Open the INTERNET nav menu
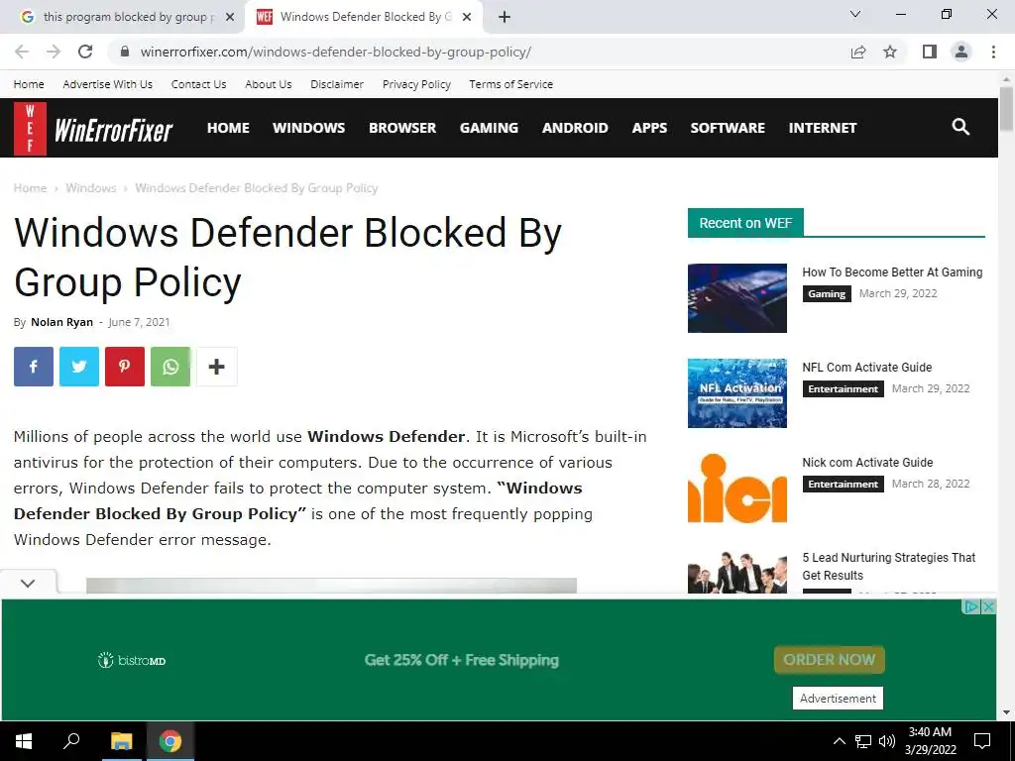 [x=822, y=128]
